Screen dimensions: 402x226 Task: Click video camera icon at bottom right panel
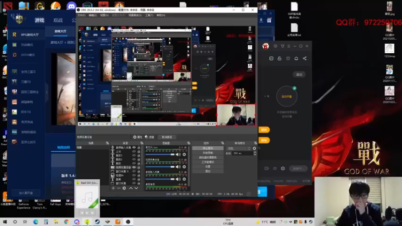[267, 169]
